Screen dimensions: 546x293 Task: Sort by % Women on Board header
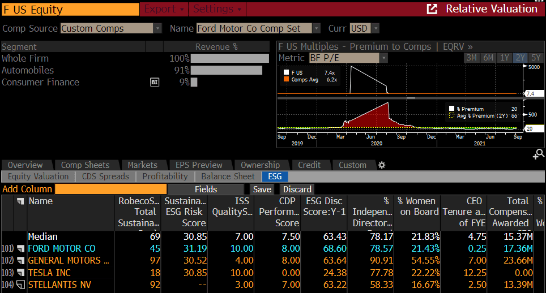[x=418, y=212]
